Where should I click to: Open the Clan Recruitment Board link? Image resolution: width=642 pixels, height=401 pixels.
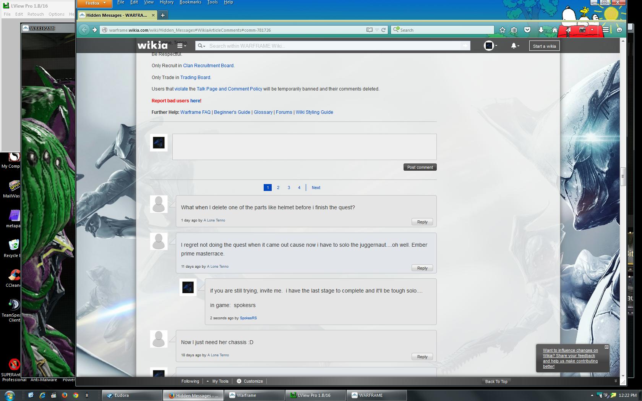208,66
